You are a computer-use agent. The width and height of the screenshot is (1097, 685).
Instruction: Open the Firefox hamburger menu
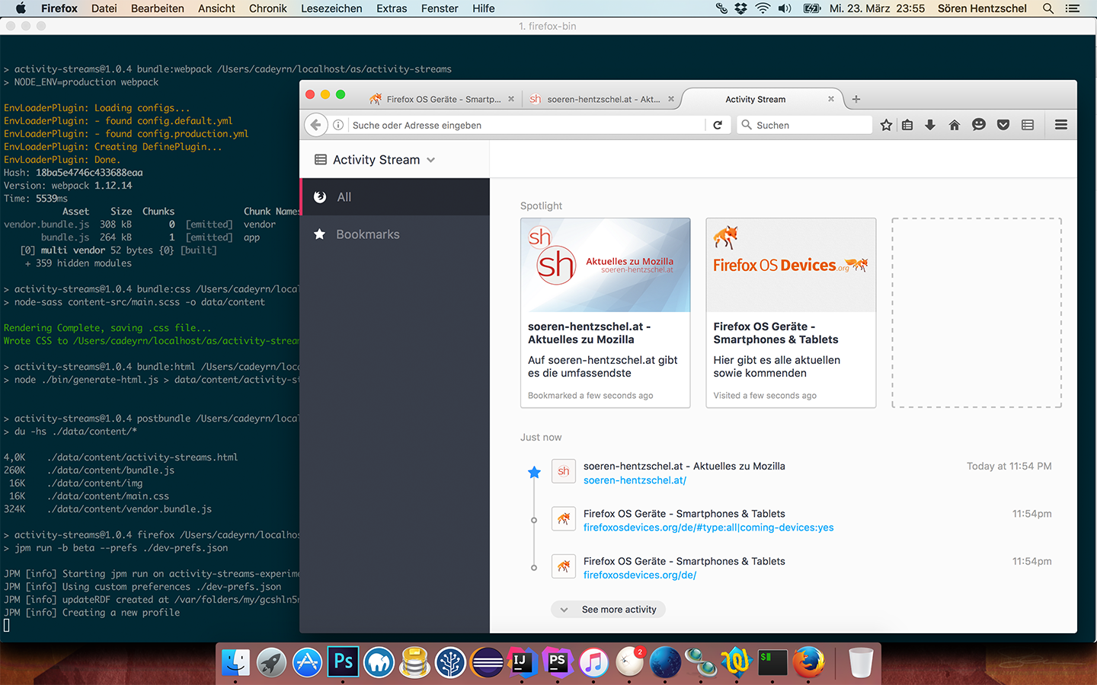coord(1061,125)
